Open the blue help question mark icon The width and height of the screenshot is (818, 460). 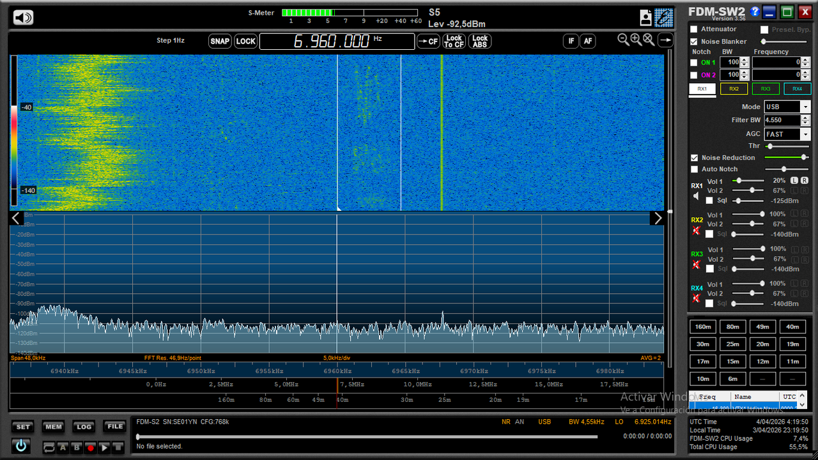pyautogui.click(x=755, y=11)
